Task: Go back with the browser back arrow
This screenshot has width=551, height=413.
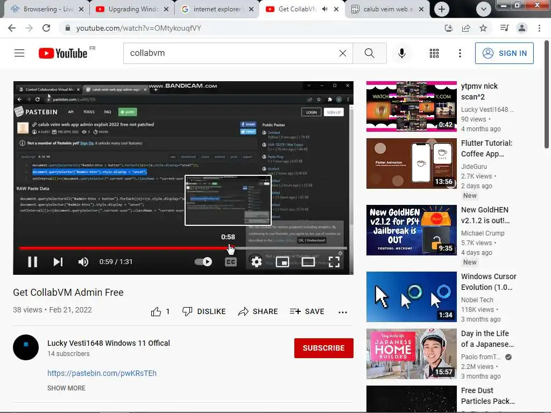Action: [x=12, y=28]
